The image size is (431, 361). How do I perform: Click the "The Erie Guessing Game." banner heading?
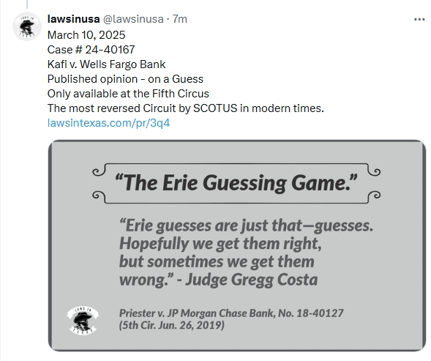pos(236,183)
